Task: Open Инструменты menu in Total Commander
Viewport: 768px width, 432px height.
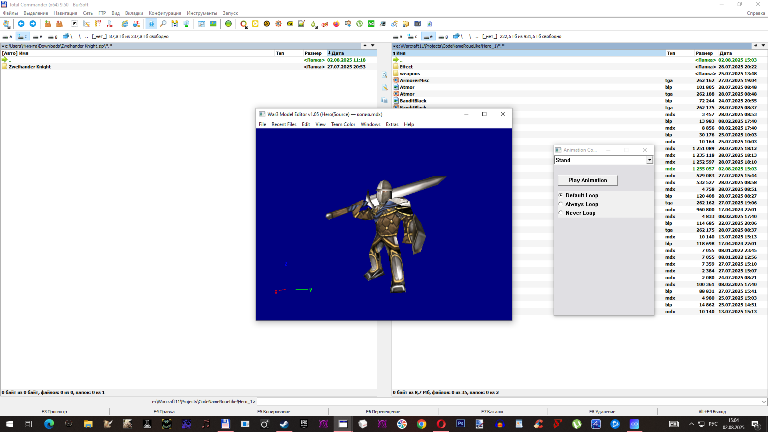Action: (202, 13)
